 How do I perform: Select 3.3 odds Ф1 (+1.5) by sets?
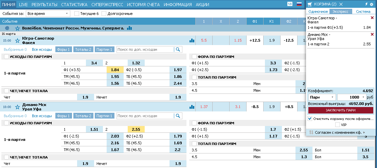[273, 63]
